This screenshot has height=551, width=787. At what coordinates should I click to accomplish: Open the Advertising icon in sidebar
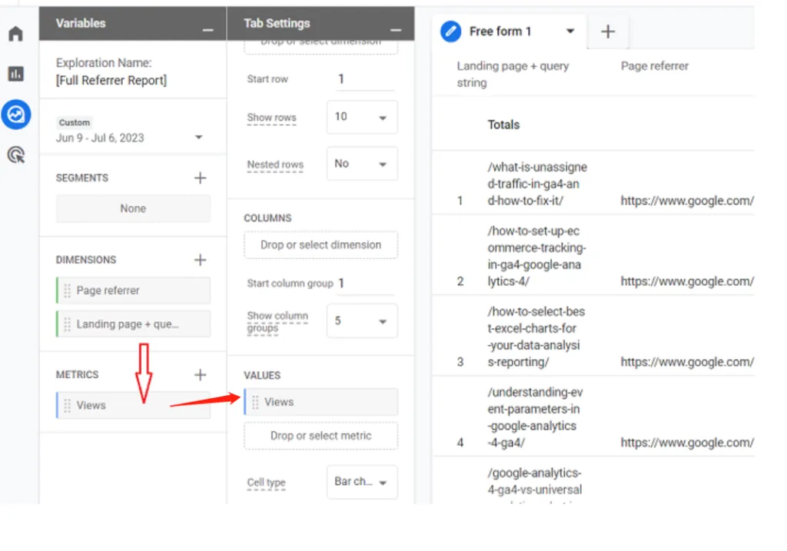[x=15, y=155]
